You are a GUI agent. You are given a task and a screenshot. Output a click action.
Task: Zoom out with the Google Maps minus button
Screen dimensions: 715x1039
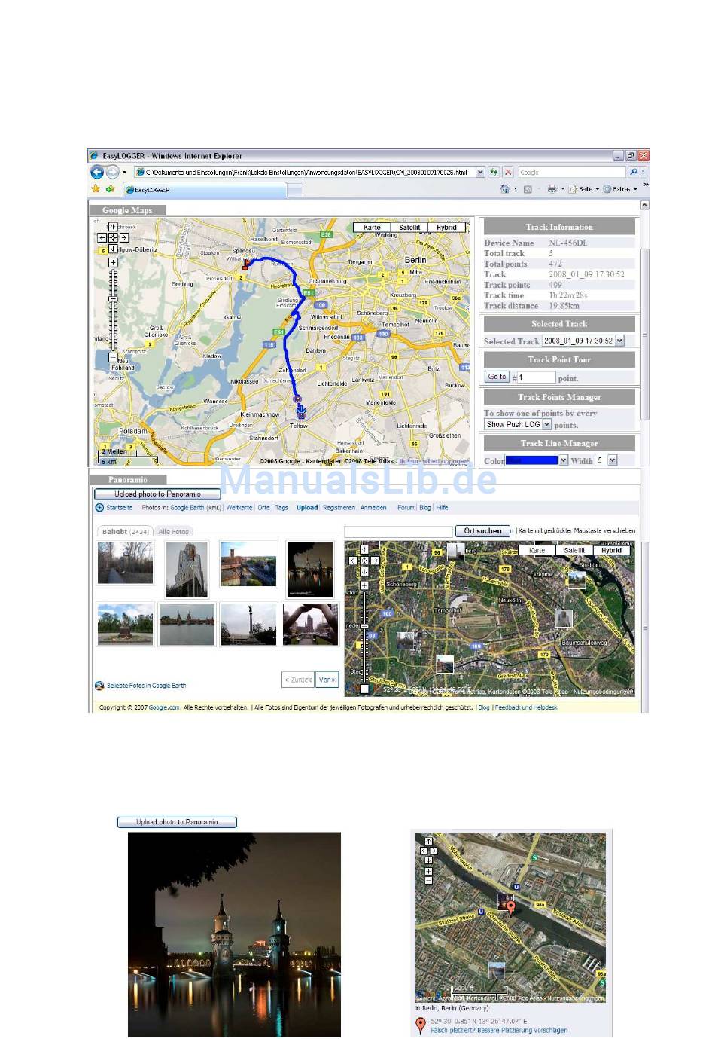click(113, 358)
